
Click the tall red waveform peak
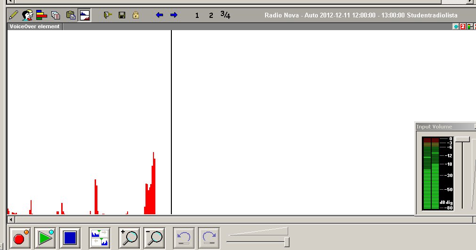[x=153, y=183]
